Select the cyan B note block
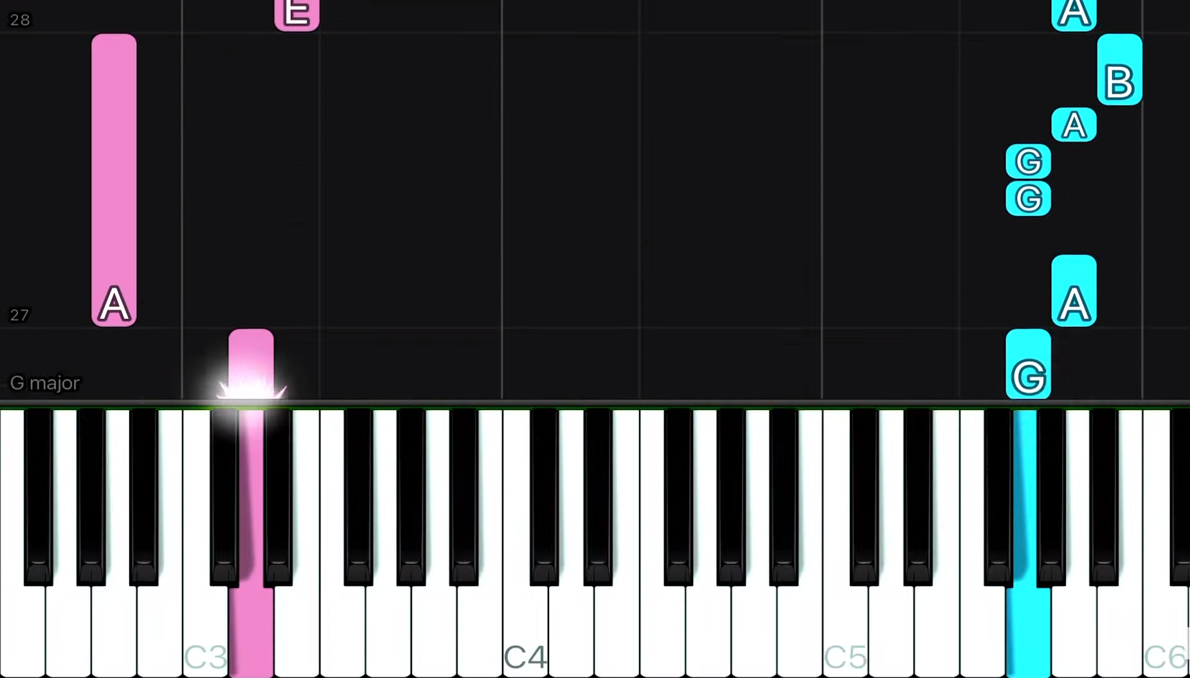Image resolution: width=1190 pixels, height=678 pixels. click(x=1119, y=69)
